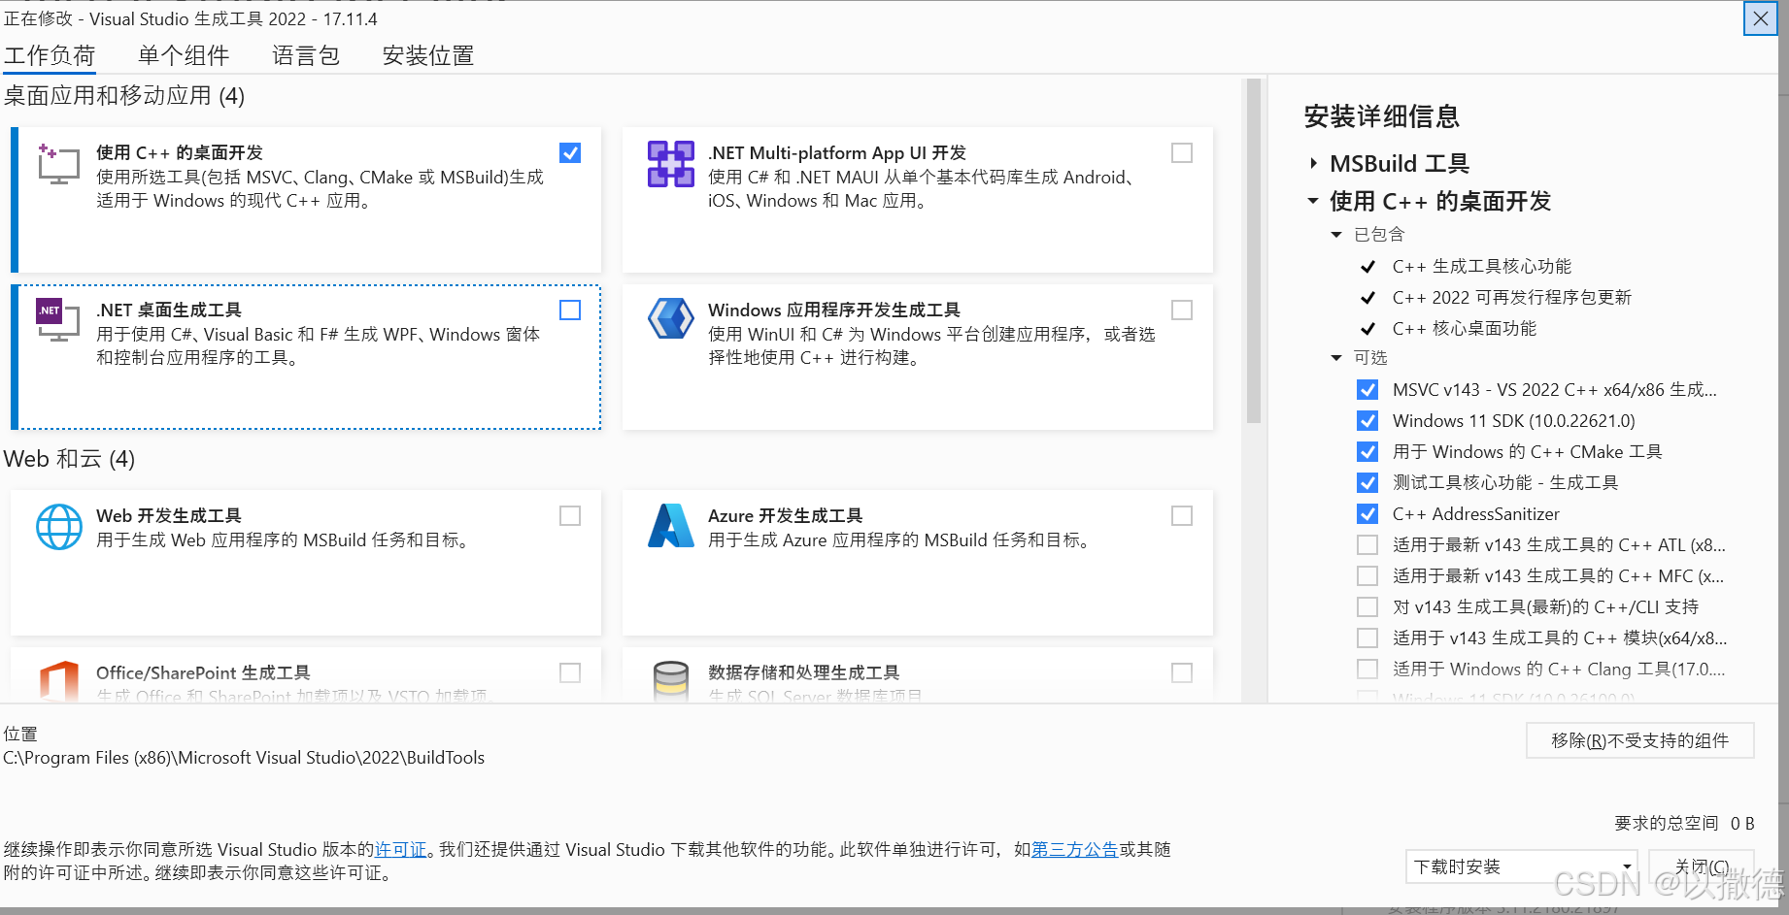The width and height of the screenshot is (1789, 915).
Task: Switch to the 工作负荷 tab
Action: 50,55
